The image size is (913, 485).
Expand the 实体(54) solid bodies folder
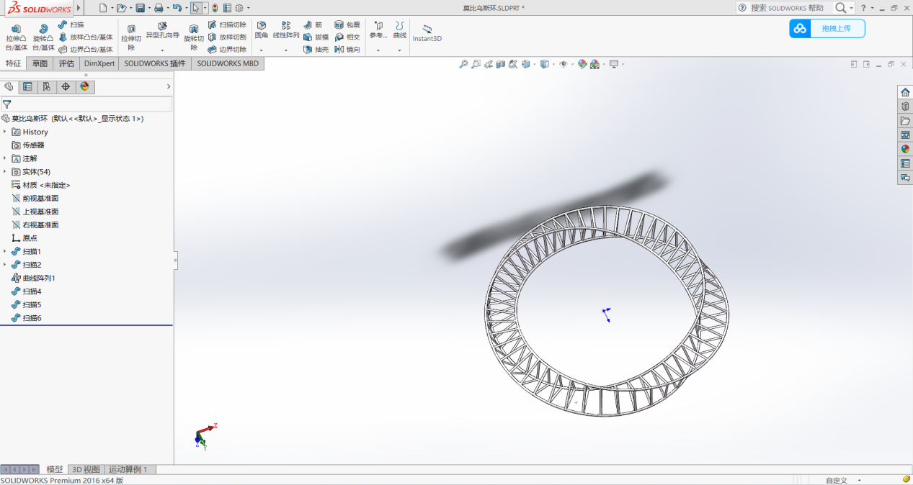coord(5,171)
